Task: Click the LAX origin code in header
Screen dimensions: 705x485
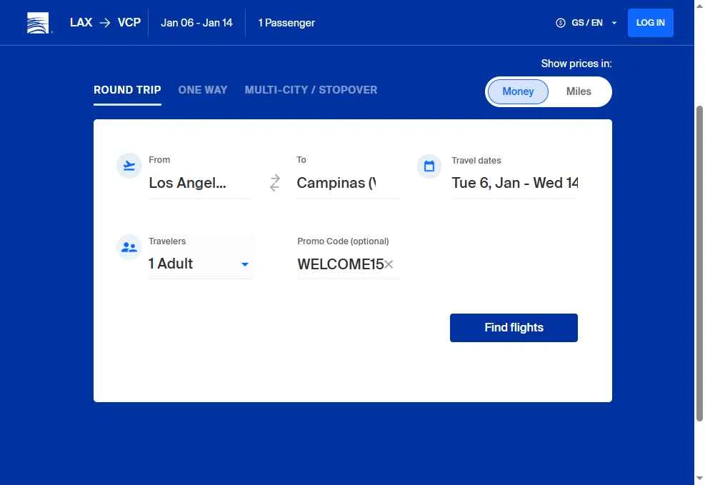Action: (x=81, y=22)
